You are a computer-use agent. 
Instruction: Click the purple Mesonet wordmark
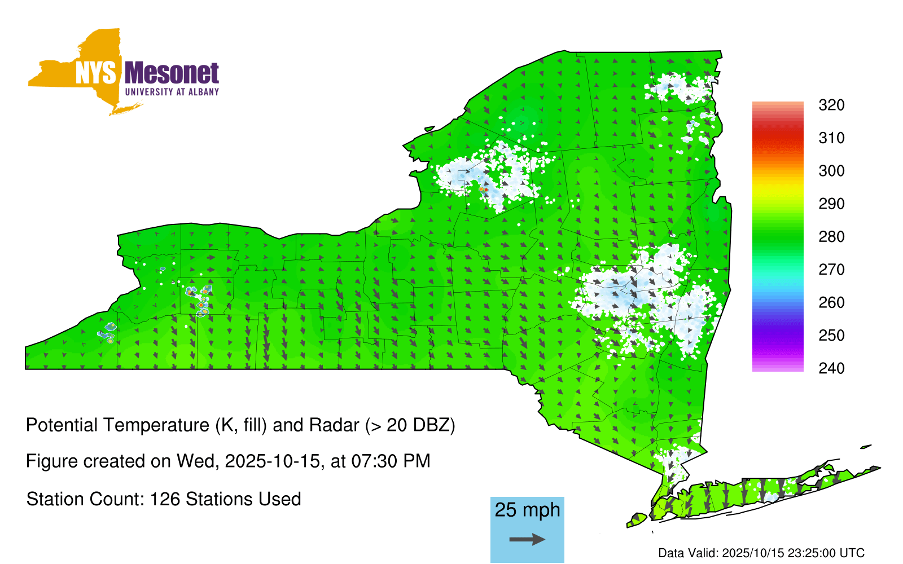172,73
